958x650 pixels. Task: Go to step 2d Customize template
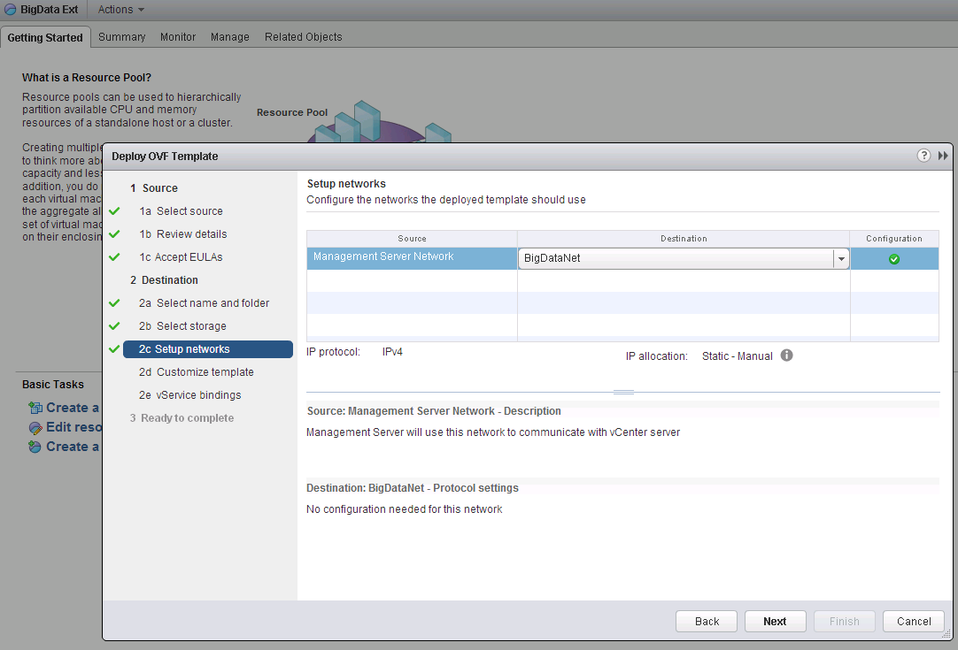point(196,372)
